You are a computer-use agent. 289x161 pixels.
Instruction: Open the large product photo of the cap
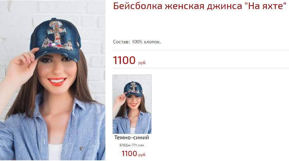coord(53,80)
